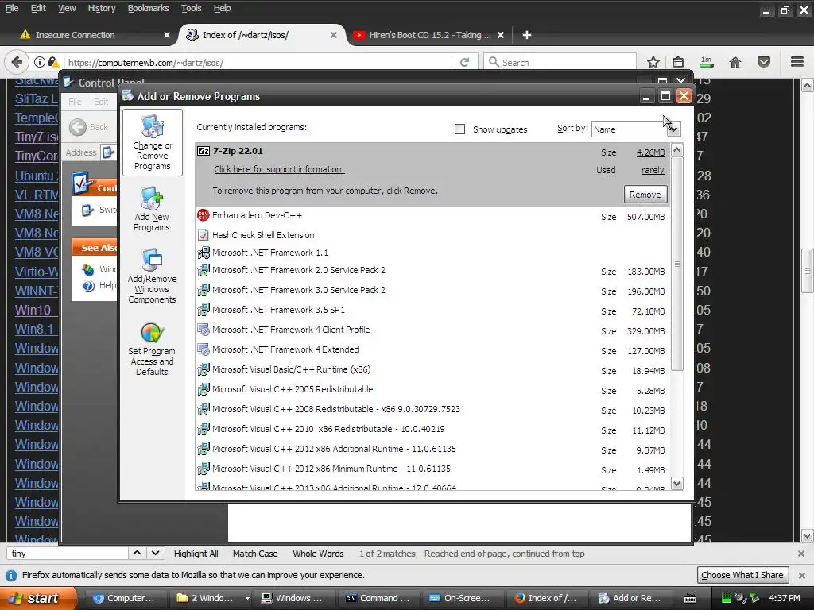Select Microsoft .NET Framework 3.5 SP1 row
Viewport: 814px width, 610px height.
point(432,311)
